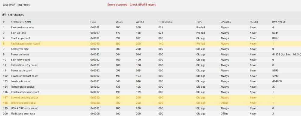This screenshot has height=116, width=301.
Task: Click value 044 in Power on hours row
Action: [118, 54]
